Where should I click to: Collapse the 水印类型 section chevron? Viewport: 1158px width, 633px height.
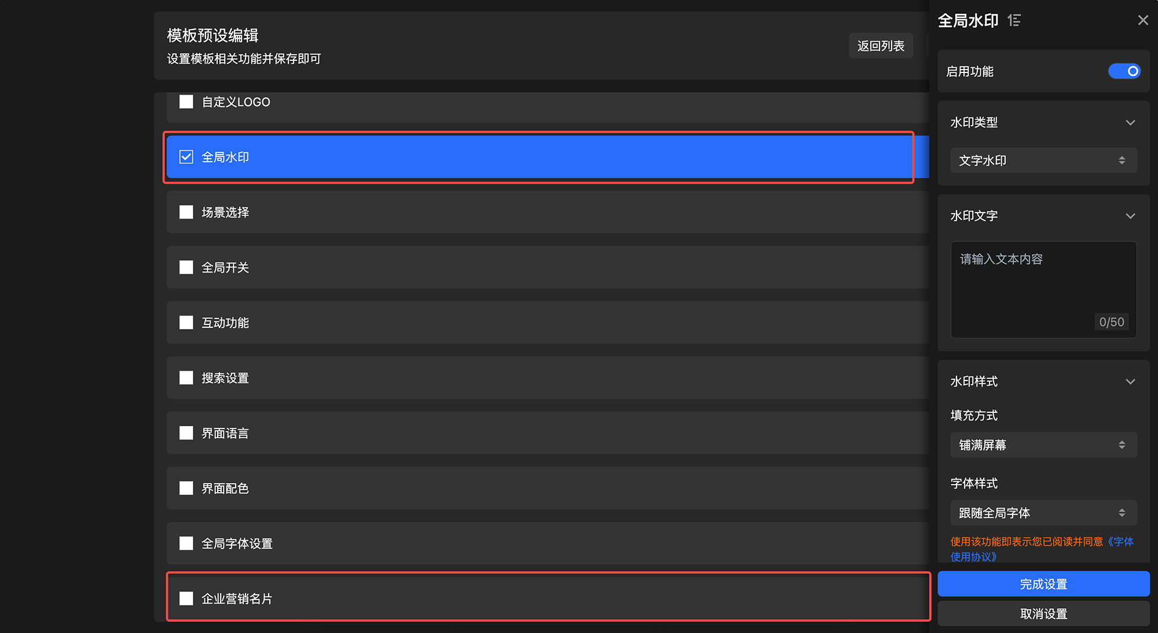pos(1130,123)
